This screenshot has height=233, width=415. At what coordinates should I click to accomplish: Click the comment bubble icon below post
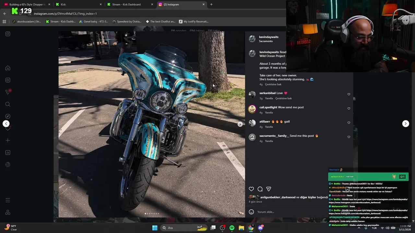pyautogui.click(x=260, y=189)
